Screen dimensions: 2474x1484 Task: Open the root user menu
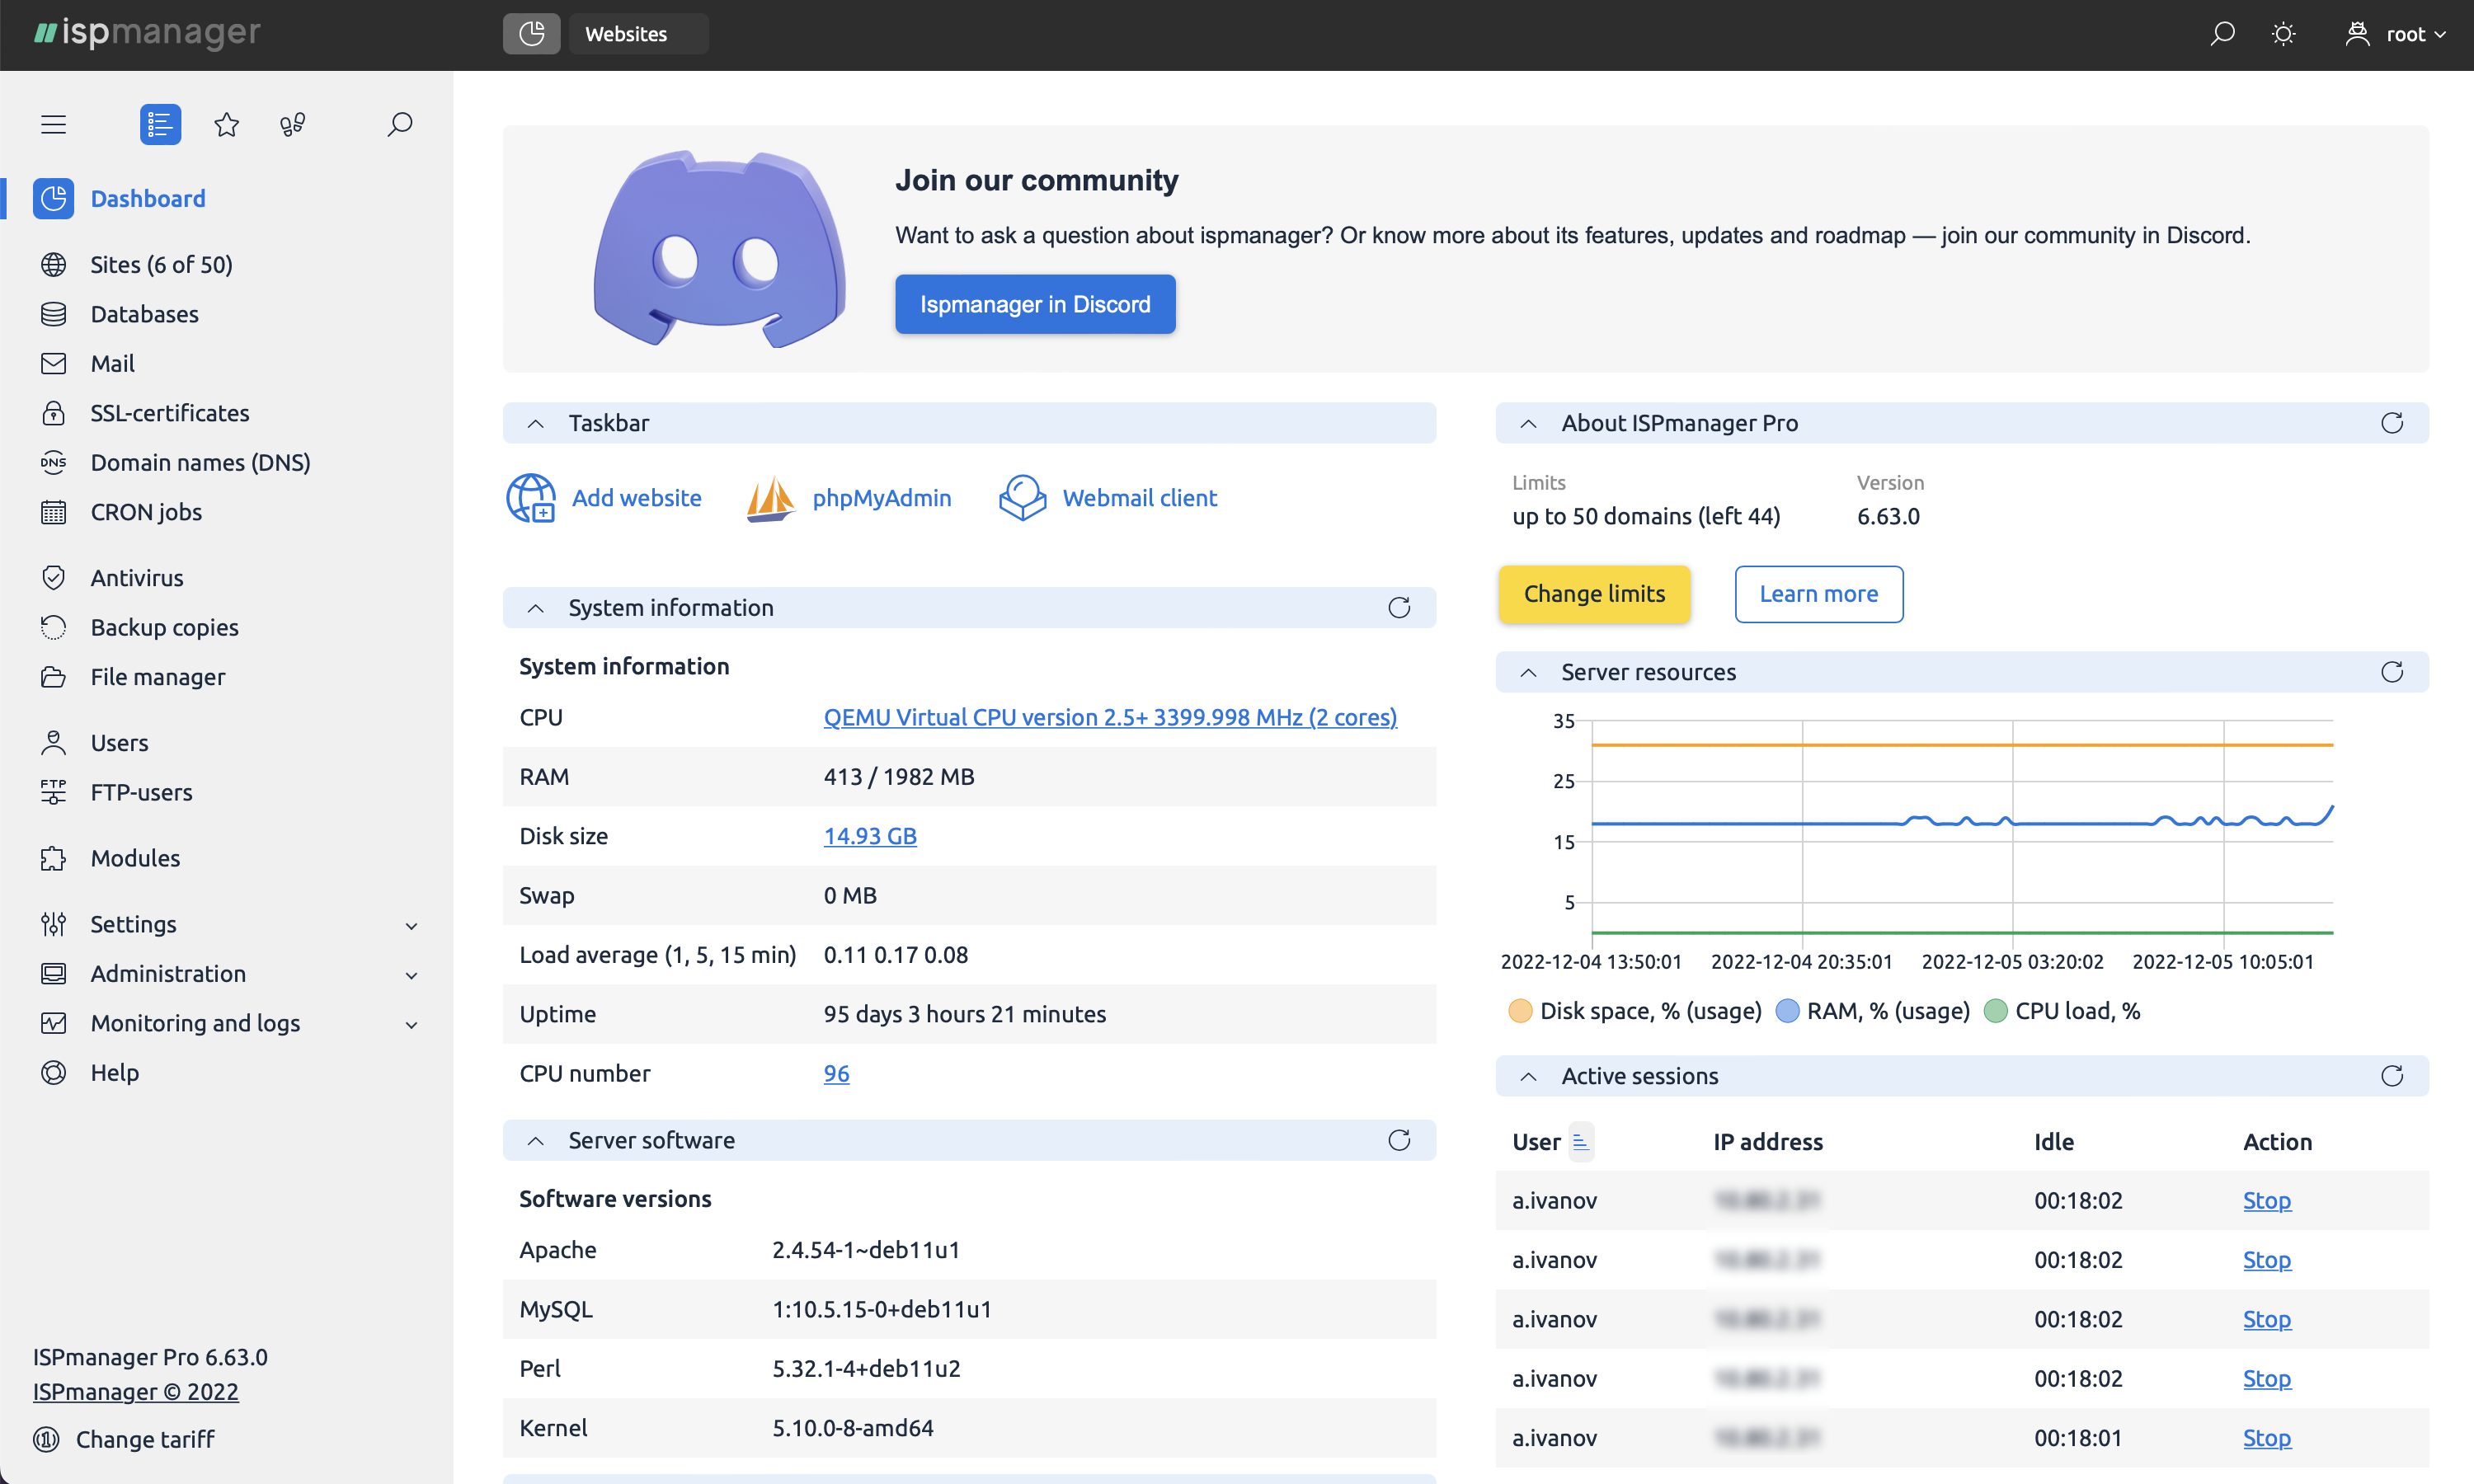coord(2396,34)
